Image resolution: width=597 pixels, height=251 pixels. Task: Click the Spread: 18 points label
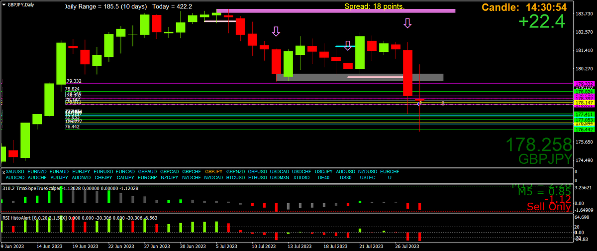pos(375,6)
